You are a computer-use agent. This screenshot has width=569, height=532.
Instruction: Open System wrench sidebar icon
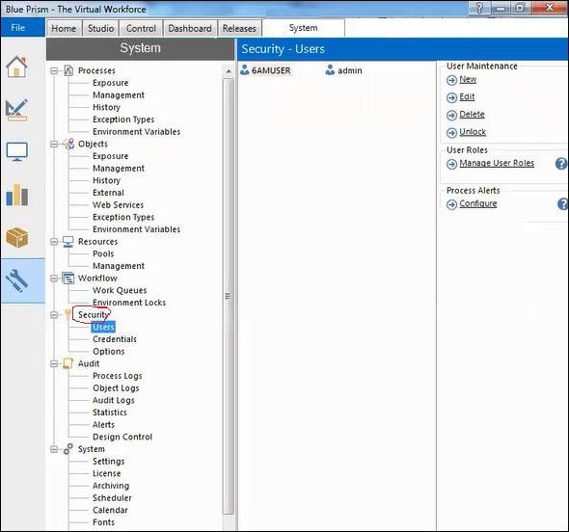(16, 280)
